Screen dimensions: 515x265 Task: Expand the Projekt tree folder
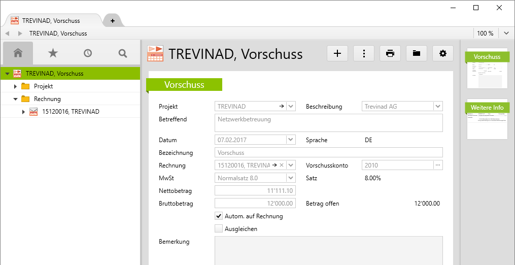coord(16,86)
